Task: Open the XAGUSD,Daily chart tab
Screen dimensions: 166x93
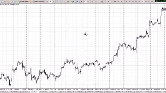Action: [x=44, y=92]
